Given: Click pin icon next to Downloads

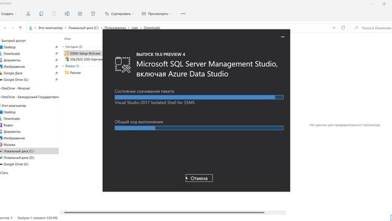Looking at the screenshot, I should coord(56,53).
